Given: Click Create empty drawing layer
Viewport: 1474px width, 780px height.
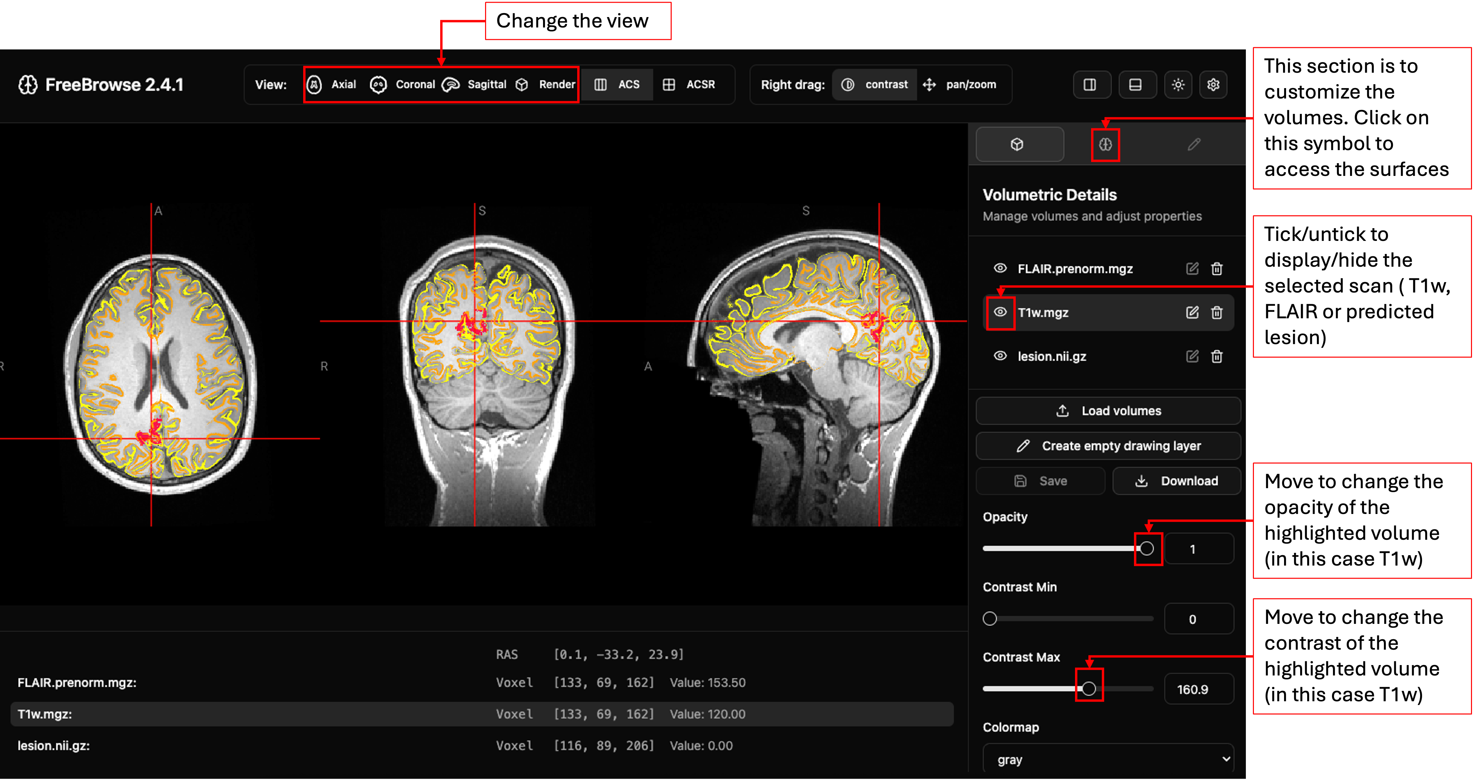Looking at the screenshot, I should (x=1109, y=446).
